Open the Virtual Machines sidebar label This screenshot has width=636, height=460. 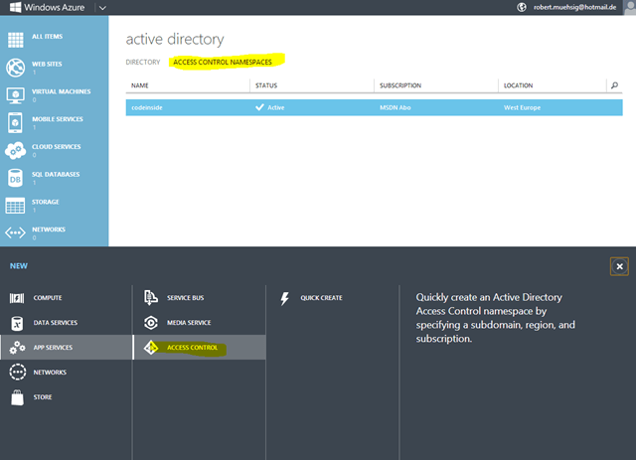point(62,91)
